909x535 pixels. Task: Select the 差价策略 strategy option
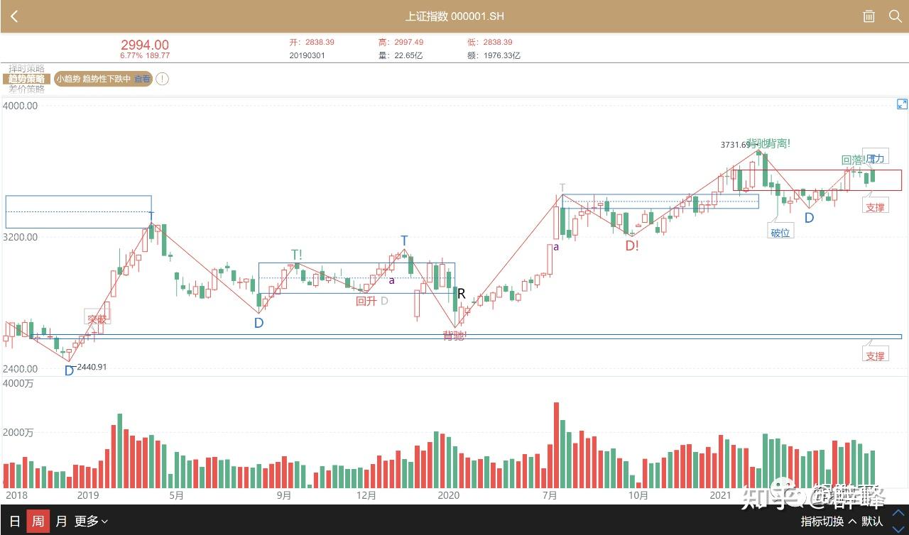(26, 89)
